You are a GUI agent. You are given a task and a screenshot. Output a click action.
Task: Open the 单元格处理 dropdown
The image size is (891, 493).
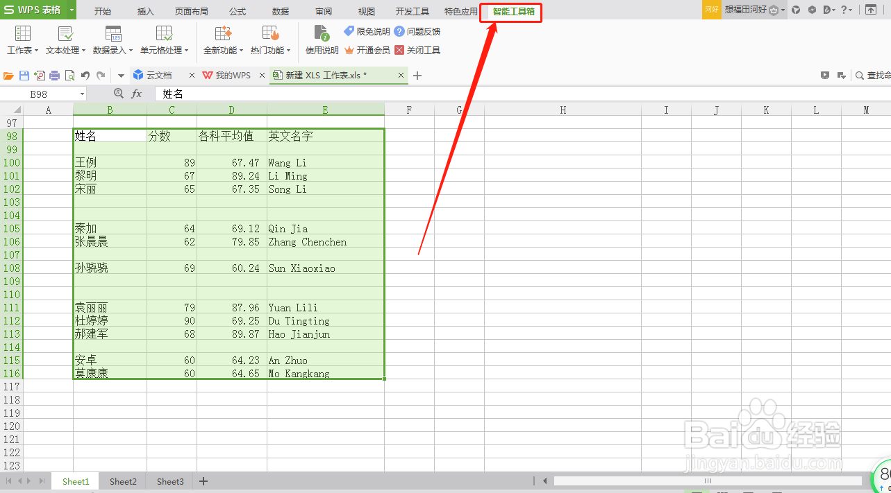click(x=164, y=40)
